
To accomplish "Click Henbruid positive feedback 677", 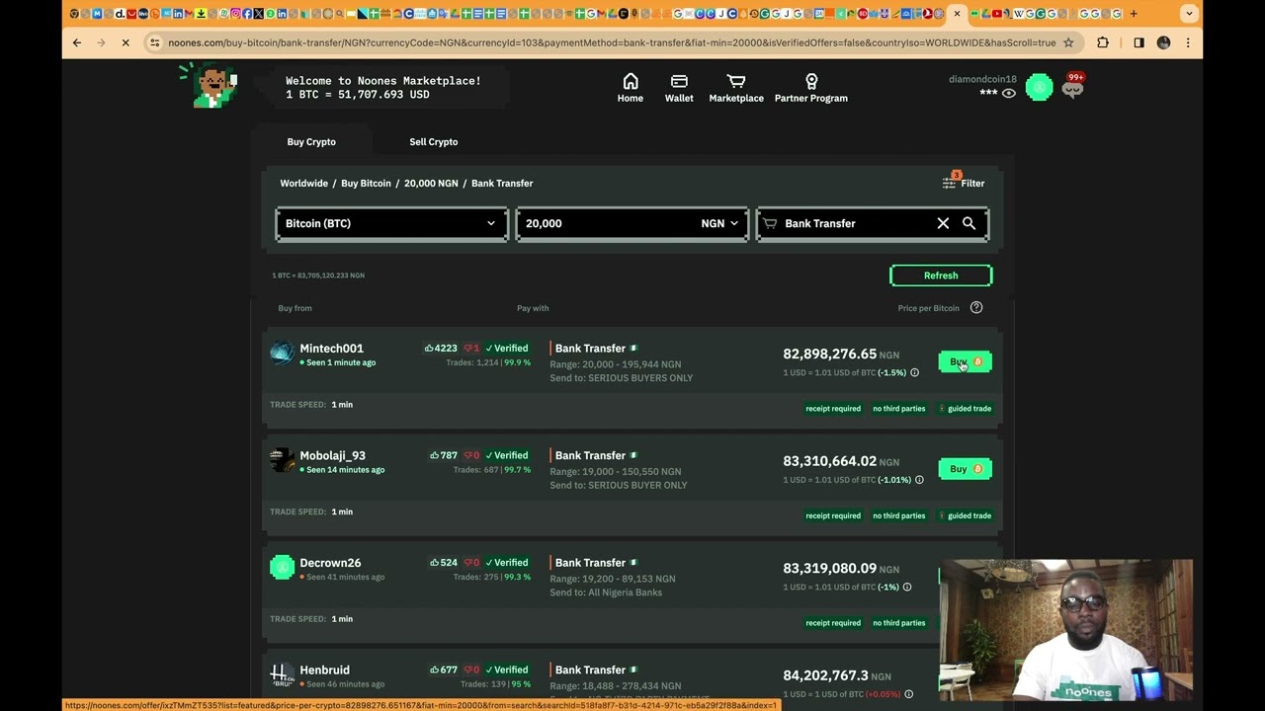I will (x=444, y=670).
